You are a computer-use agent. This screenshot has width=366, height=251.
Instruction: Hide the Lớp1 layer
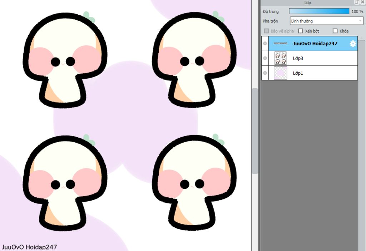[x=265, y=73]
